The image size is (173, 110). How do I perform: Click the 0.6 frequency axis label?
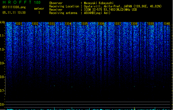(2, 105)
